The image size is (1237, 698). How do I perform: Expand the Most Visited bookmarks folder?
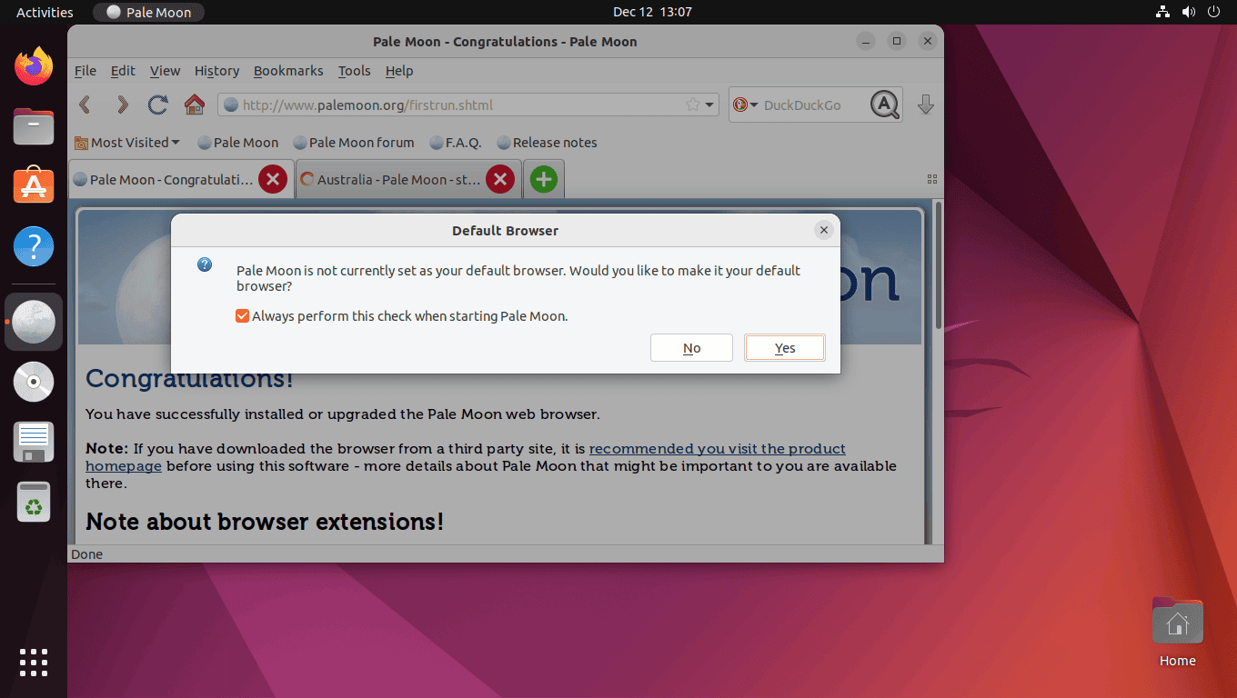pos(127,143)
